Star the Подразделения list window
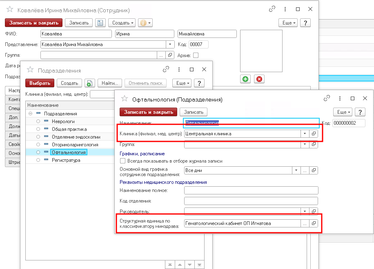This screenshot has width=374, height=269. (30, 70)
